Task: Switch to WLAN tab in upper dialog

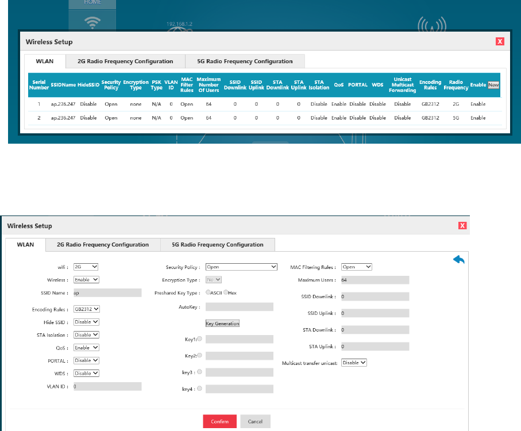Action: (x=45, y=61)
